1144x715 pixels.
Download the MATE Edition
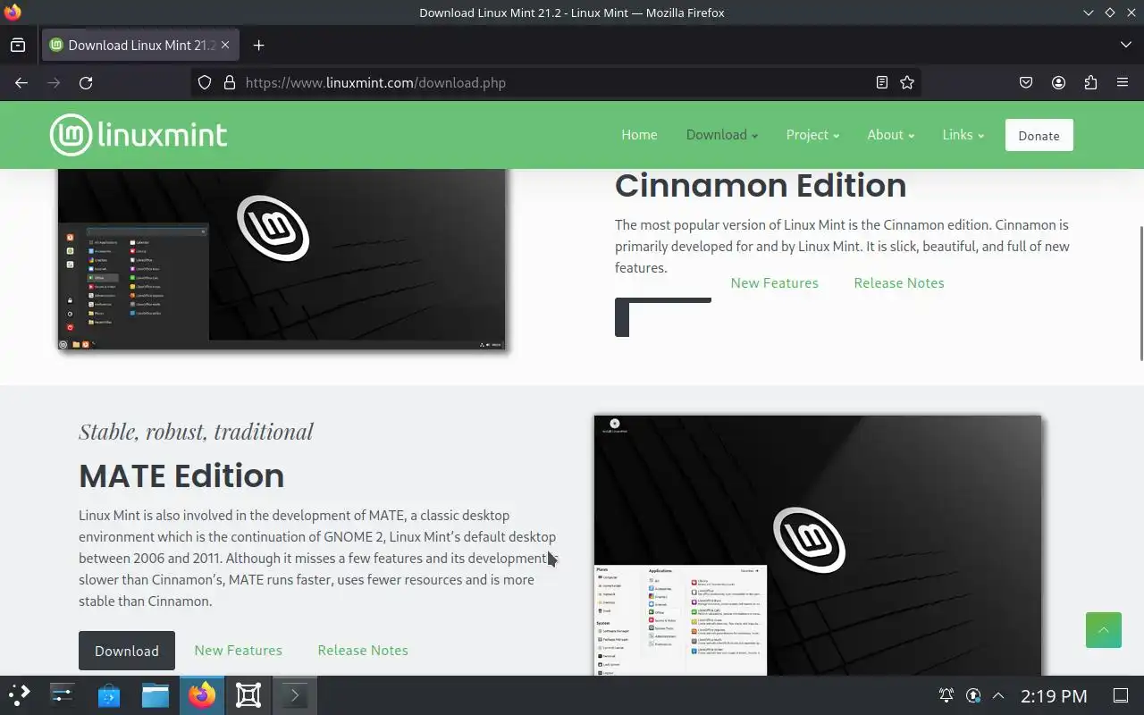pos(127,651)
